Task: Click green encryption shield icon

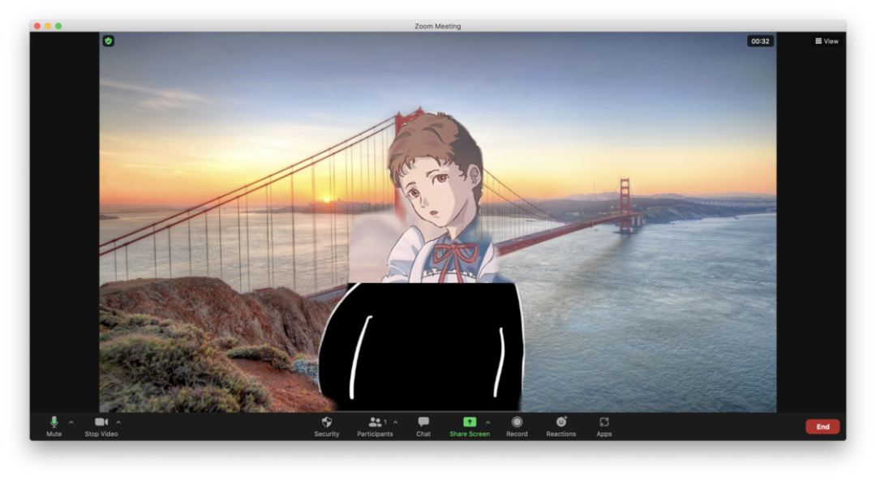Action: tap(109, 41)
